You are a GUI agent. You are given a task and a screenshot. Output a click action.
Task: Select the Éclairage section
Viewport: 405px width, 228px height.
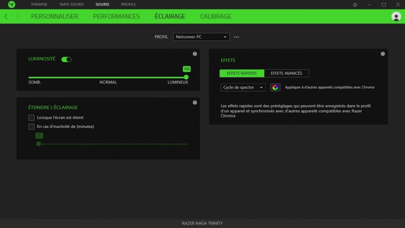point(170,16)
